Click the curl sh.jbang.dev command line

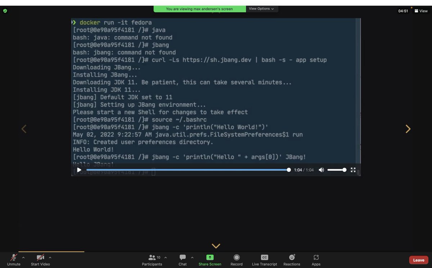200,60
